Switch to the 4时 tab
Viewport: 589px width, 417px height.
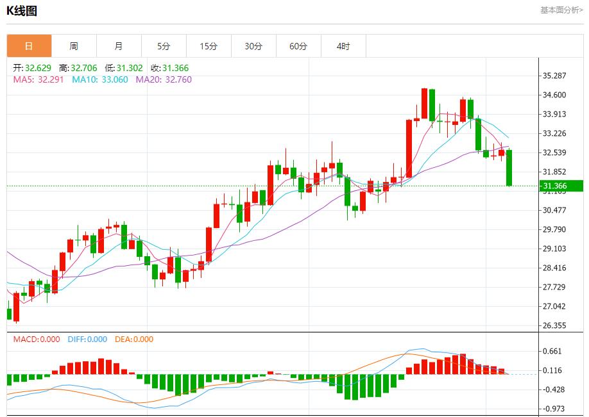tap(343, 46)
